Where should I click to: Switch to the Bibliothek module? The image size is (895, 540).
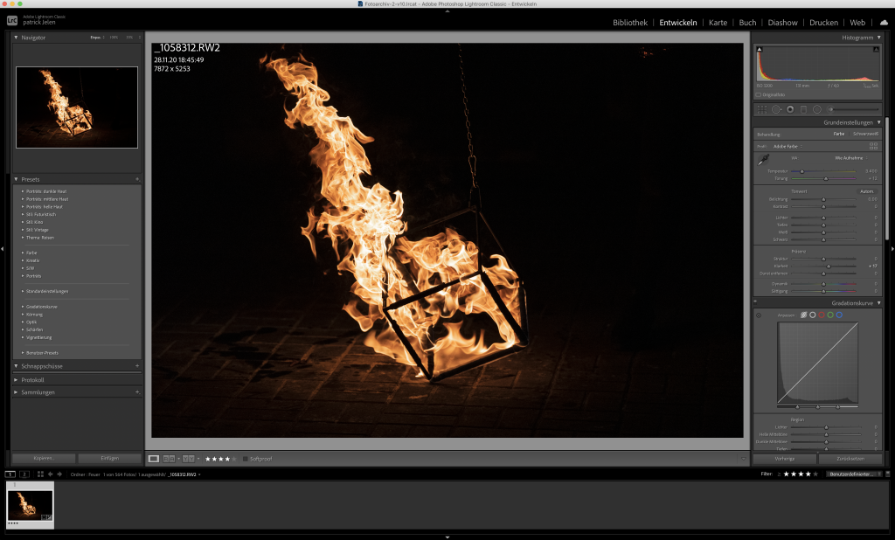pyautogui.click(x=630, y=23)
